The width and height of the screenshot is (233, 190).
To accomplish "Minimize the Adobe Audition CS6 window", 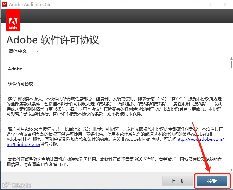I will 193,5.
